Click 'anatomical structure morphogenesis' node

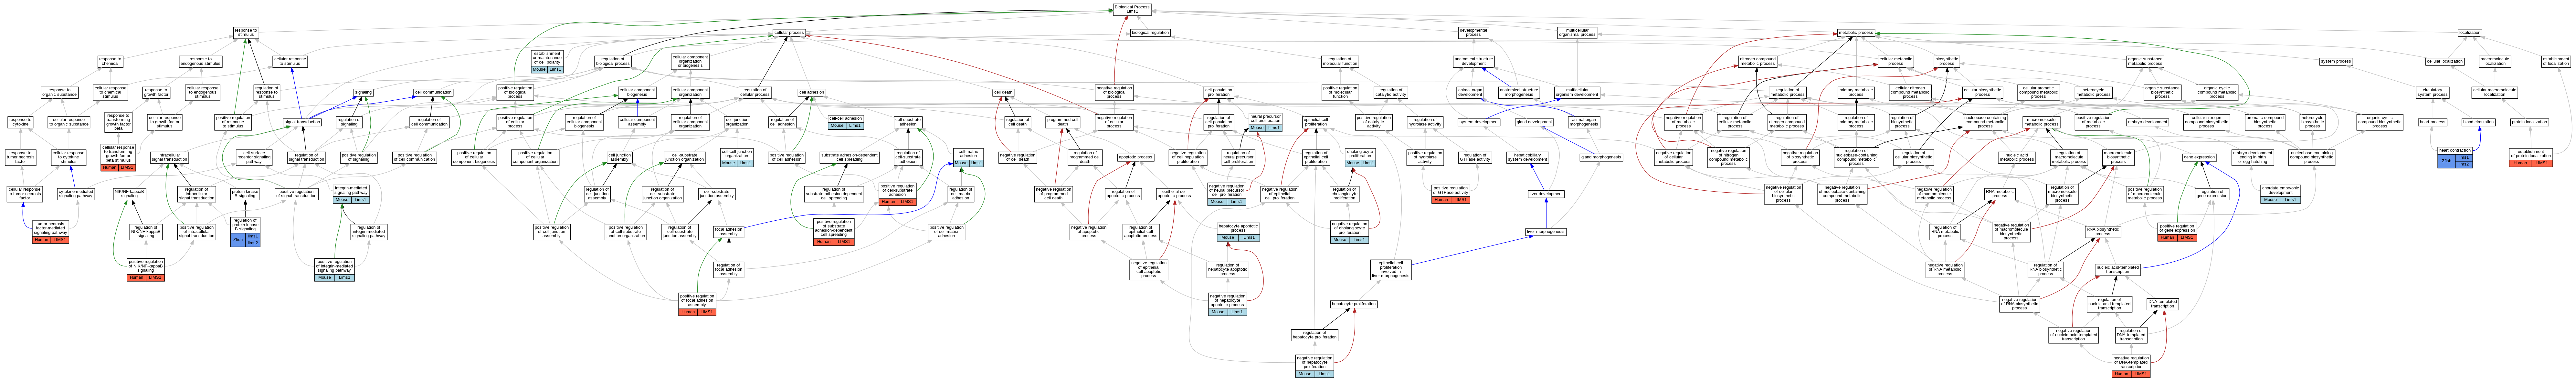pos(1519,93)
